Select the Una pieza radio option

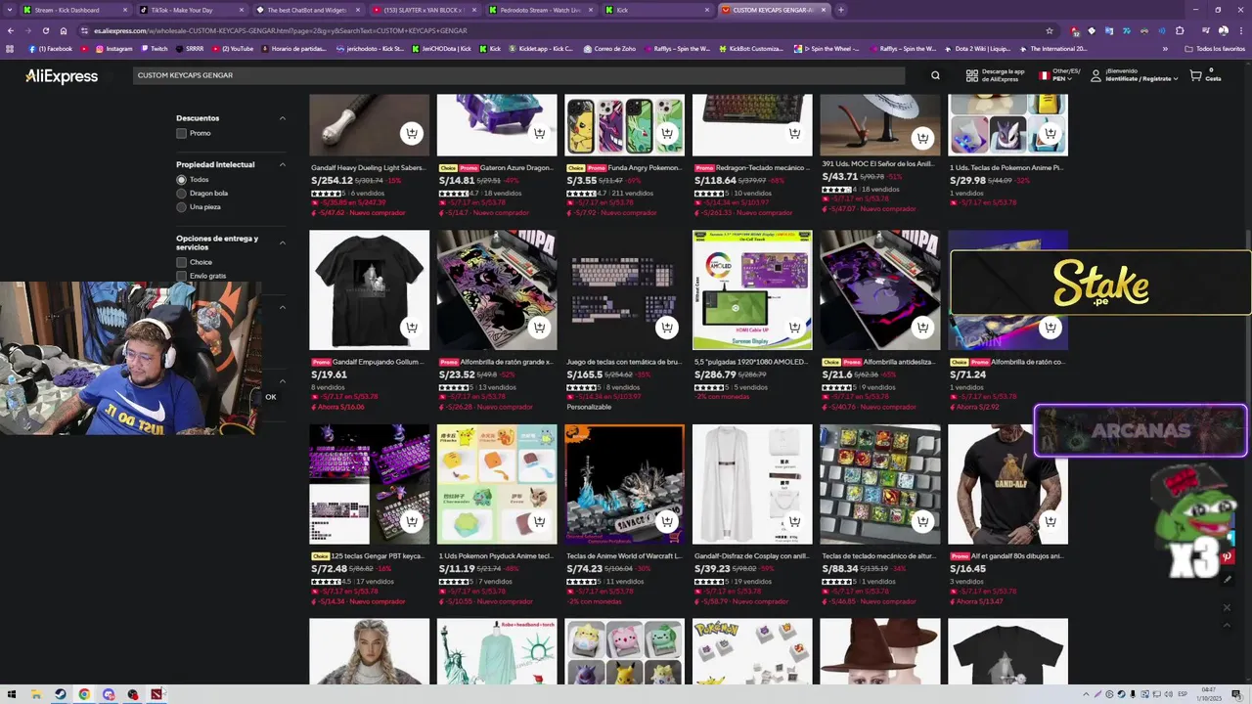click(181, 207)
